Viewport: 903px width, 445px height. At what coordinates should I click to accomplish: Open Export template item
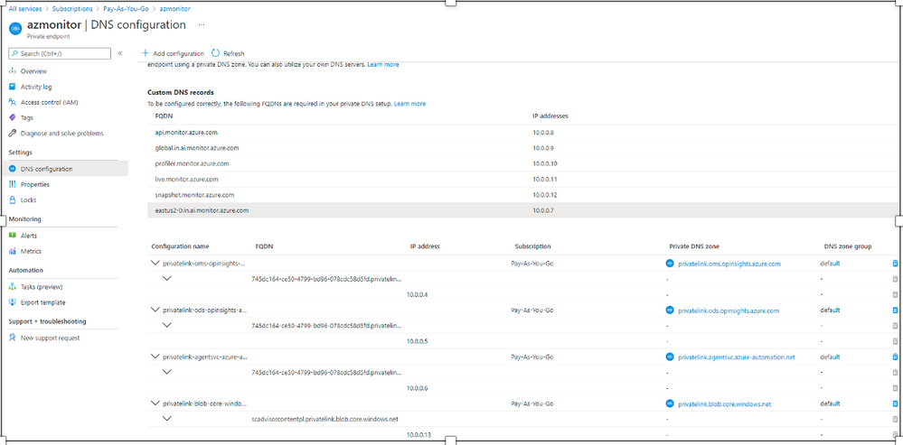point(43,302)
